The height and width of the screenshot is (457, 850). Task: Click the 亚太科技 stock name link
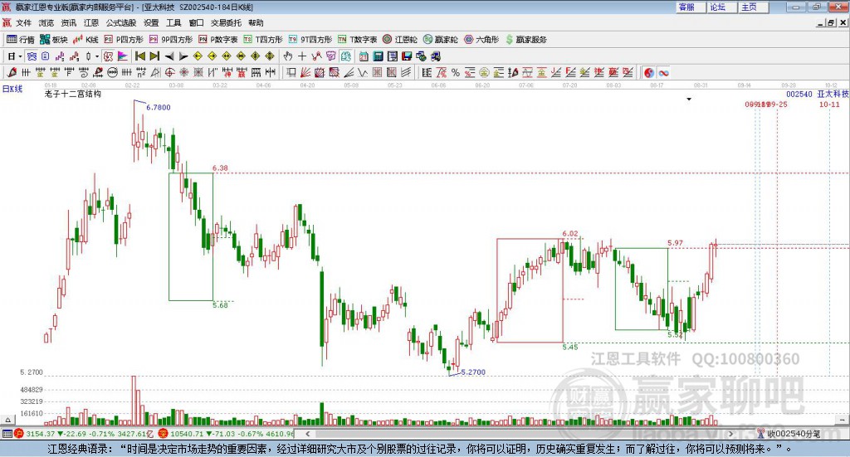[833, 94]
